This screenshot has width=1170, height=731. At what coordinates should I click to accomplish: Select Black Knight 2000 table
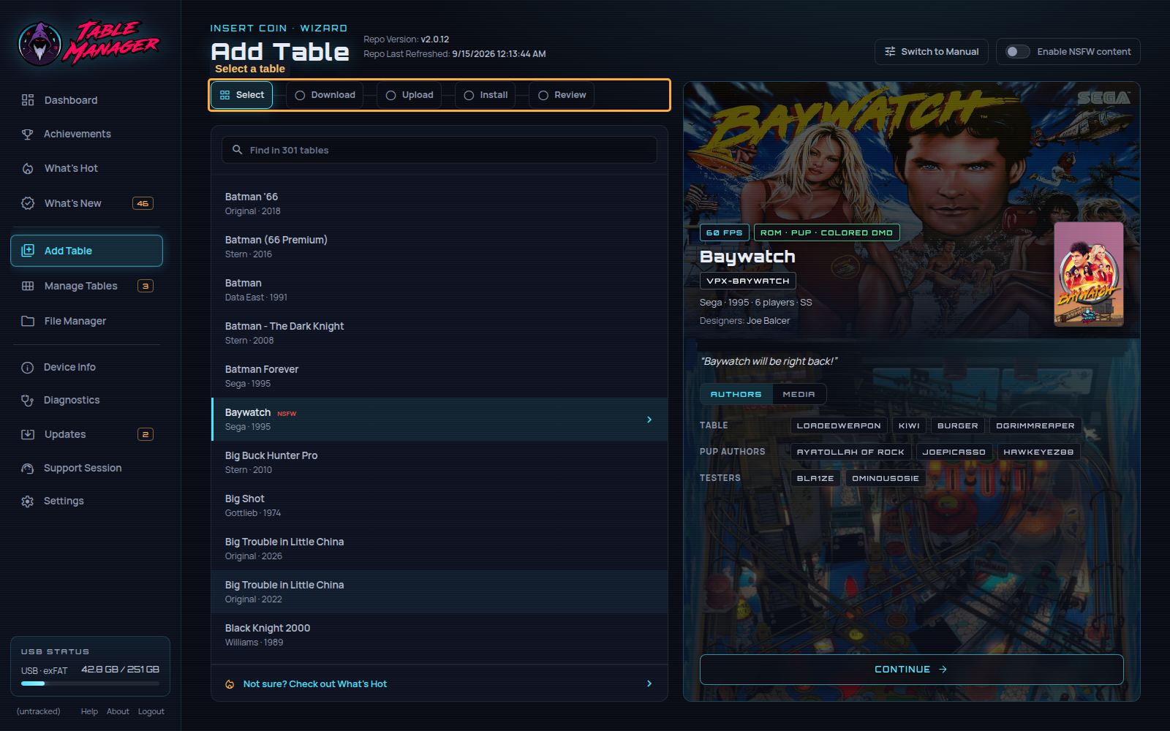(x=439, y=635)
